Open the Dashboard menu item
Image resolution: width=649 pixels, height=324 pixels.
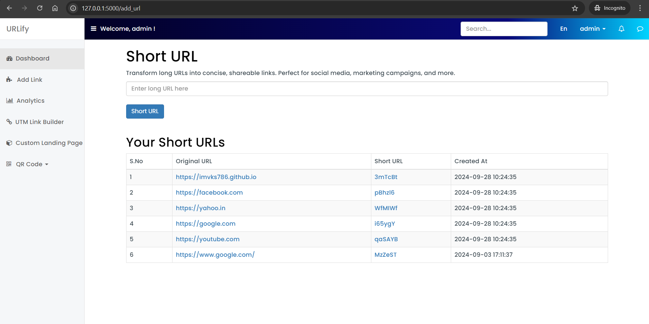42,58
